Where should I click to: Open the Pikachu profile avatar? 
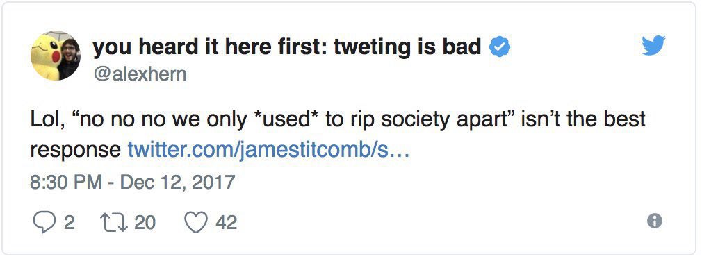56,56
